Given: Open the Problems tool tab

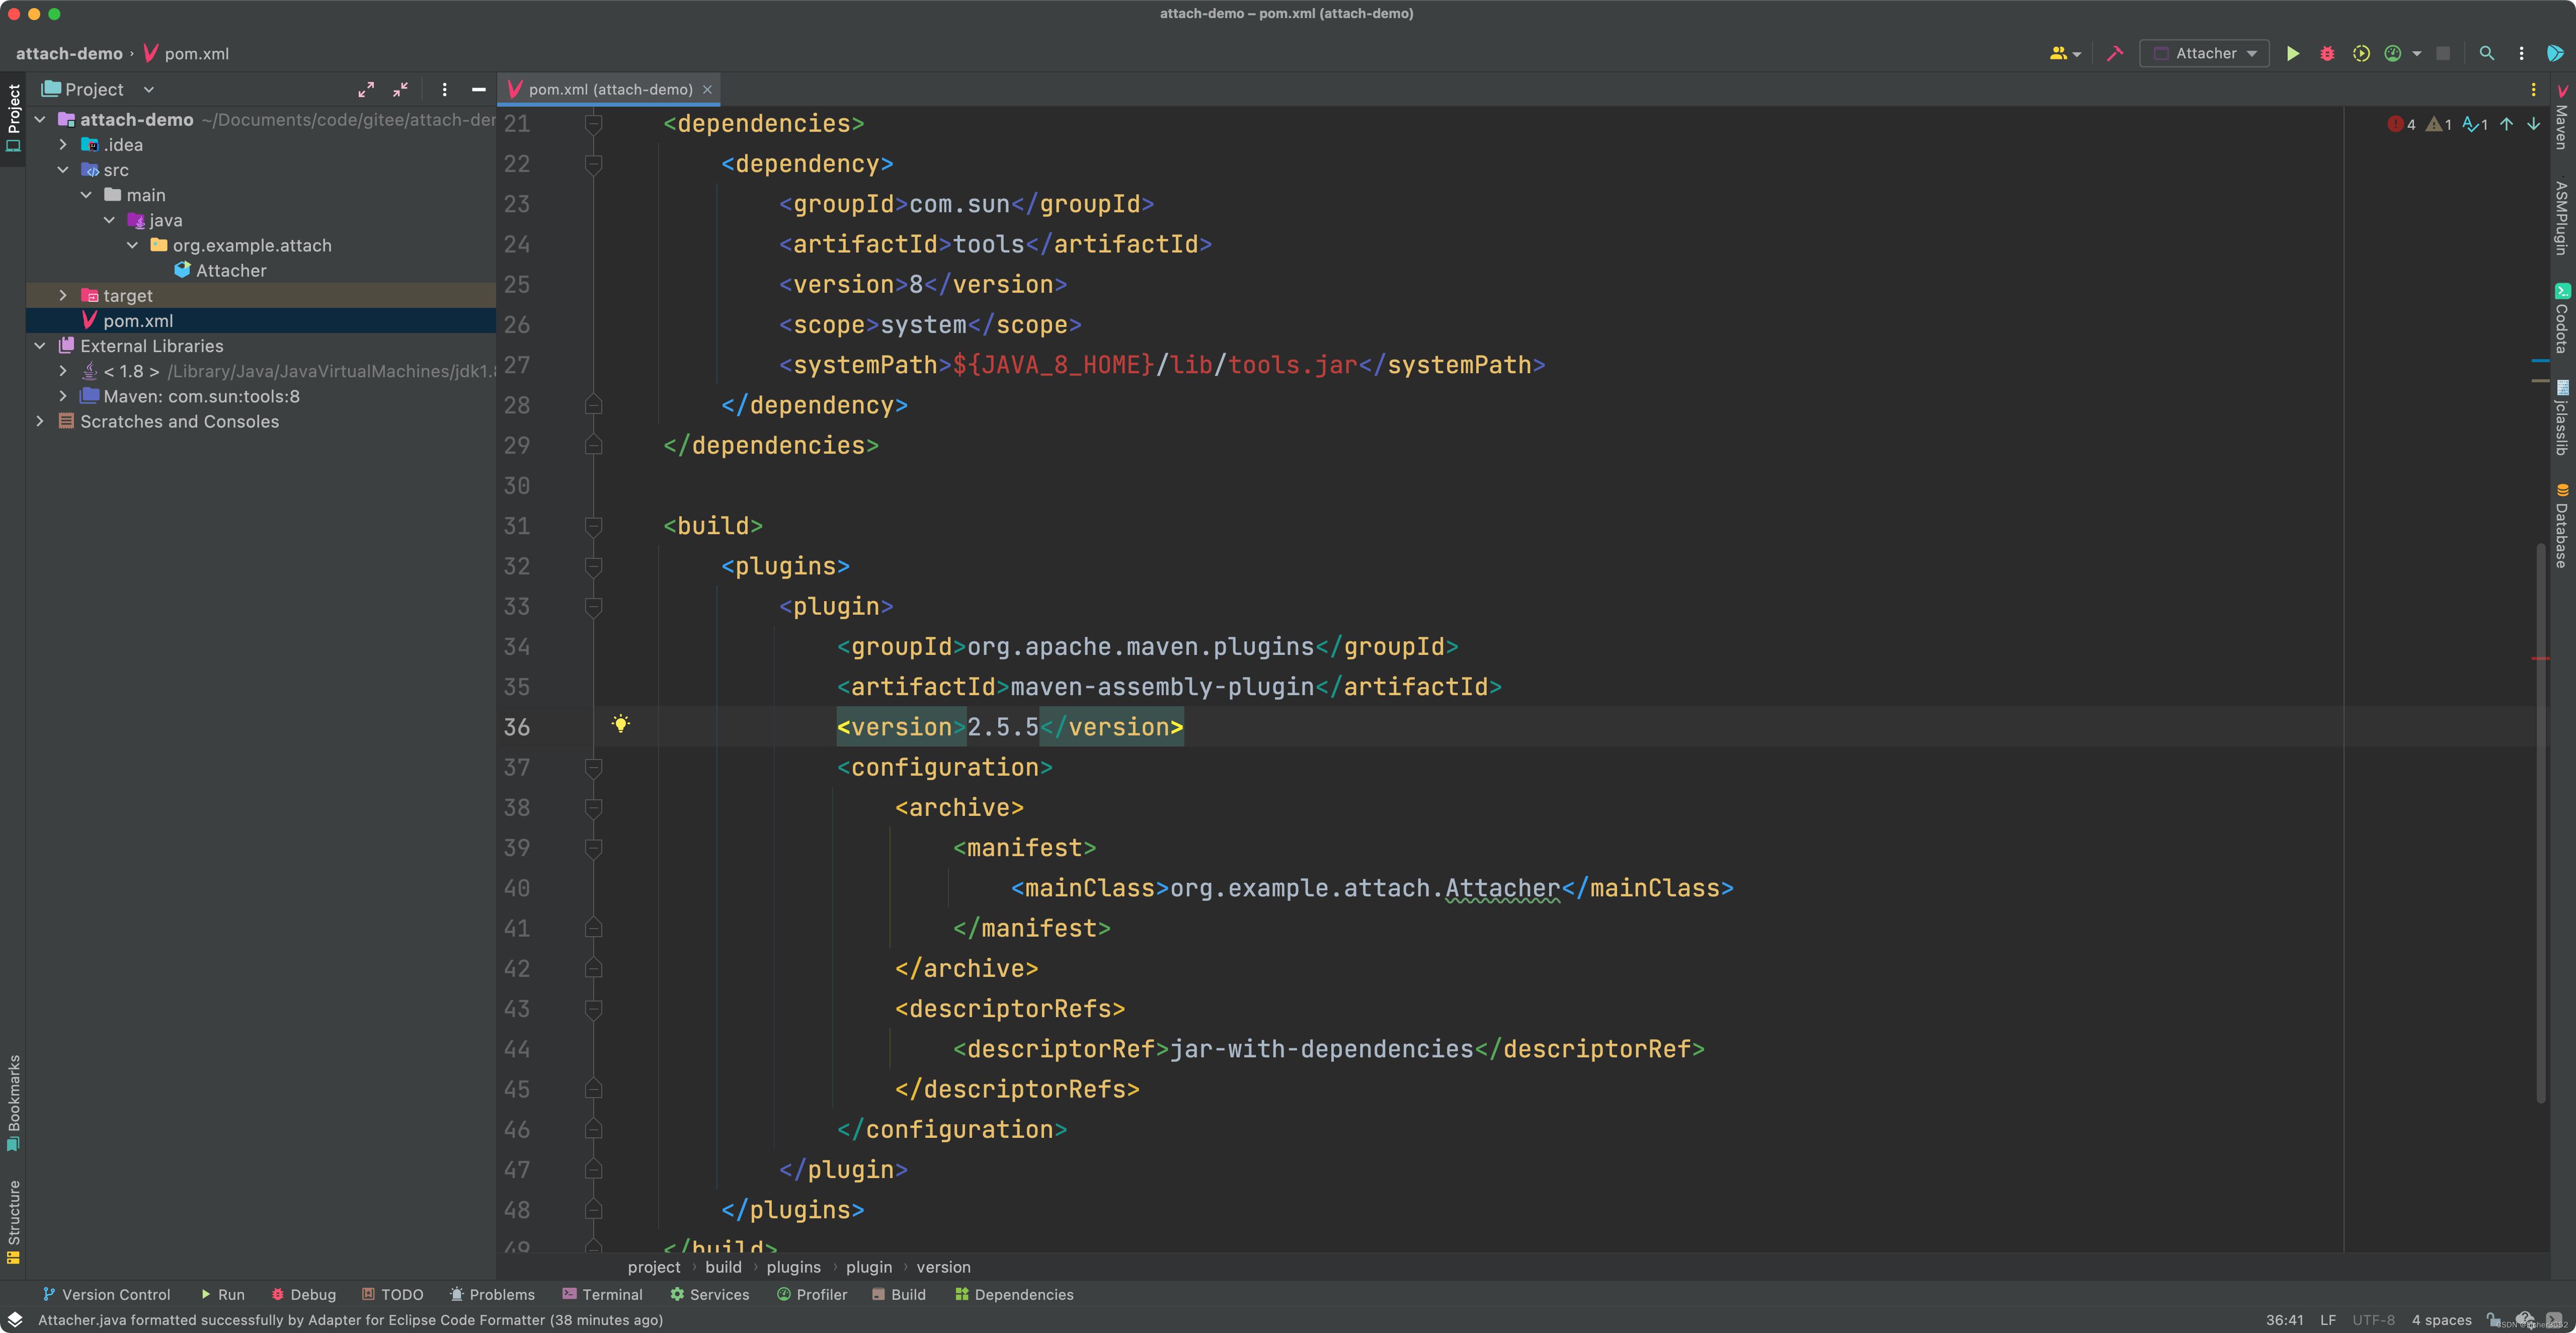Looking at the screenshot, I should coord(492,1294).
